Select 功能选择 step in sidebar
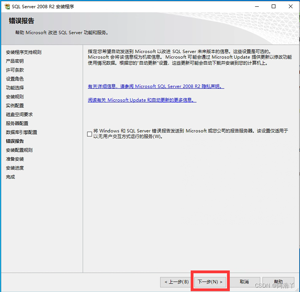 15,88
